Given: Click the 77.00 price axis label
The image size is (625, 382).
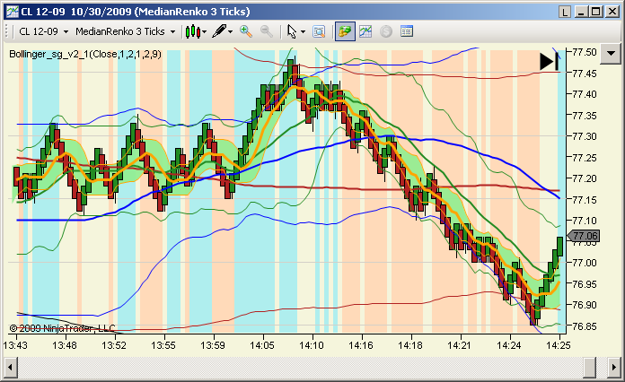Looking at the screenshot, I should click(x=585, y=263).
